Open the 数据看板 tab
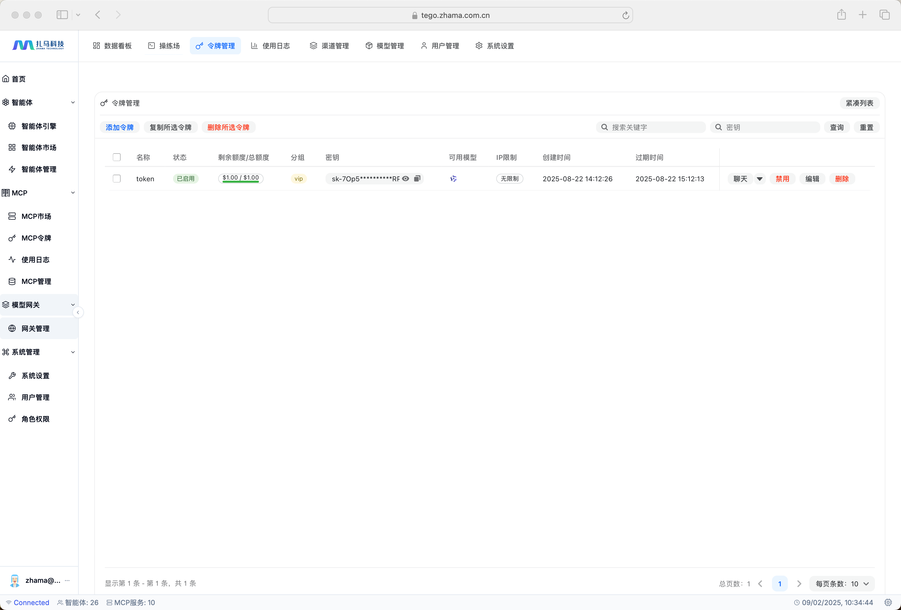The height and width of the screenshot is (610, 901). click(113, 46)
